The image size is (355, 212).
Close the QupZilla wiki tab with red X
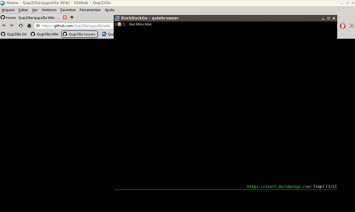point(65,17)
